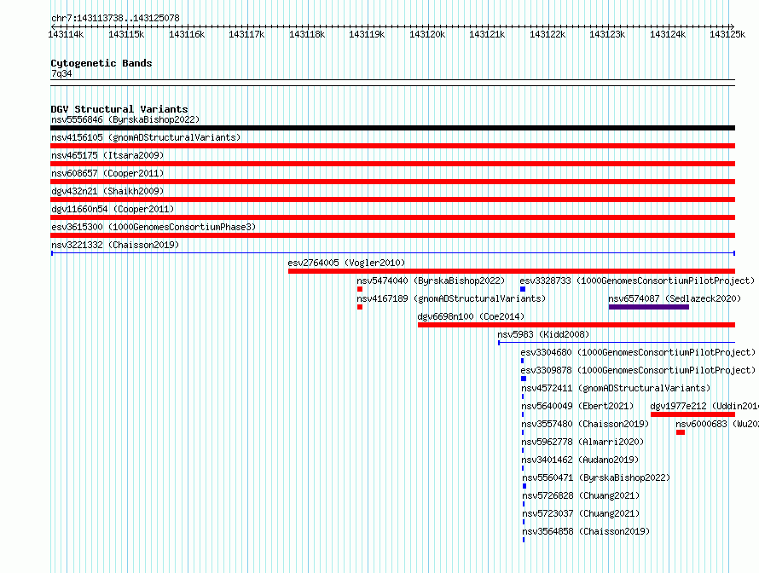Open dgv6698n100 (Coe2014) label
Viewport: 759px width, 573px height.
coord(471,316)
